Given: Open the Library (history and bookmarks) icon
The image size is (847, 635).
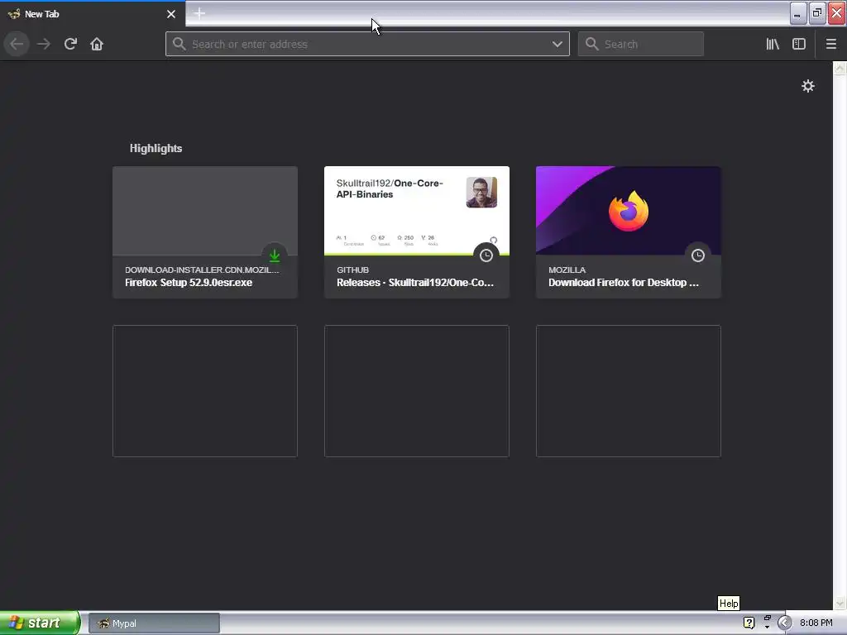Looking at the screenshot, I should 773,44.
